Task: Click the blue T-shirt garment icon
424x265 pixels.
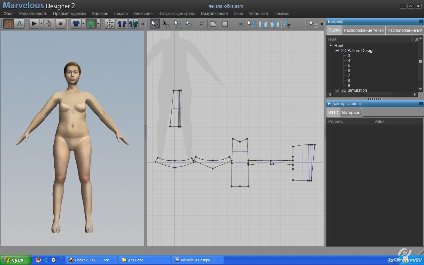Action: point(76,24)
